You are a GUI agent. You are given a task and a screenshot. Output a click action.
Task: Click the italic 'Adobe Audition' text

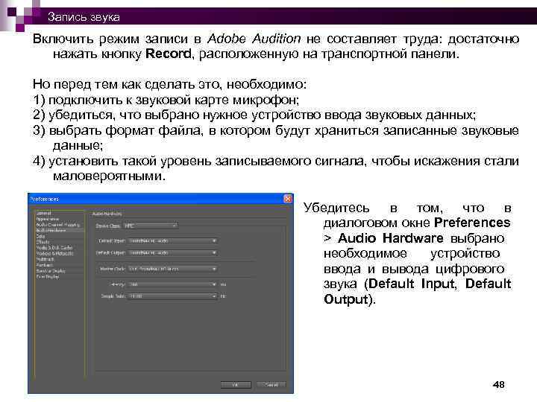[254, 39]
